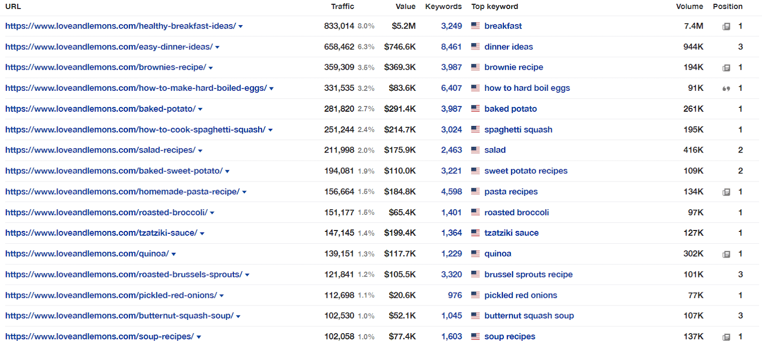The height and width of the screenshot is (345, 762).
Task: Click value cell $5.2M
Action: tap(404, 26)
